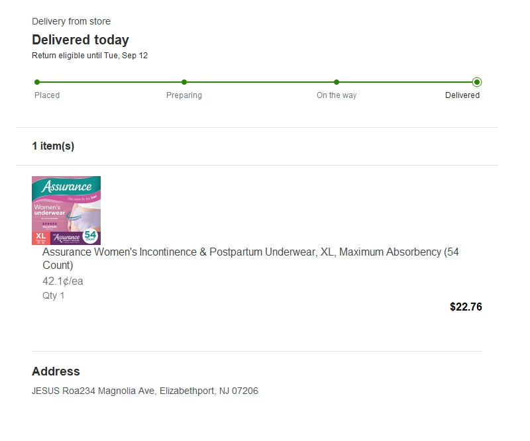Click the 1 item(s) section header

53,146
